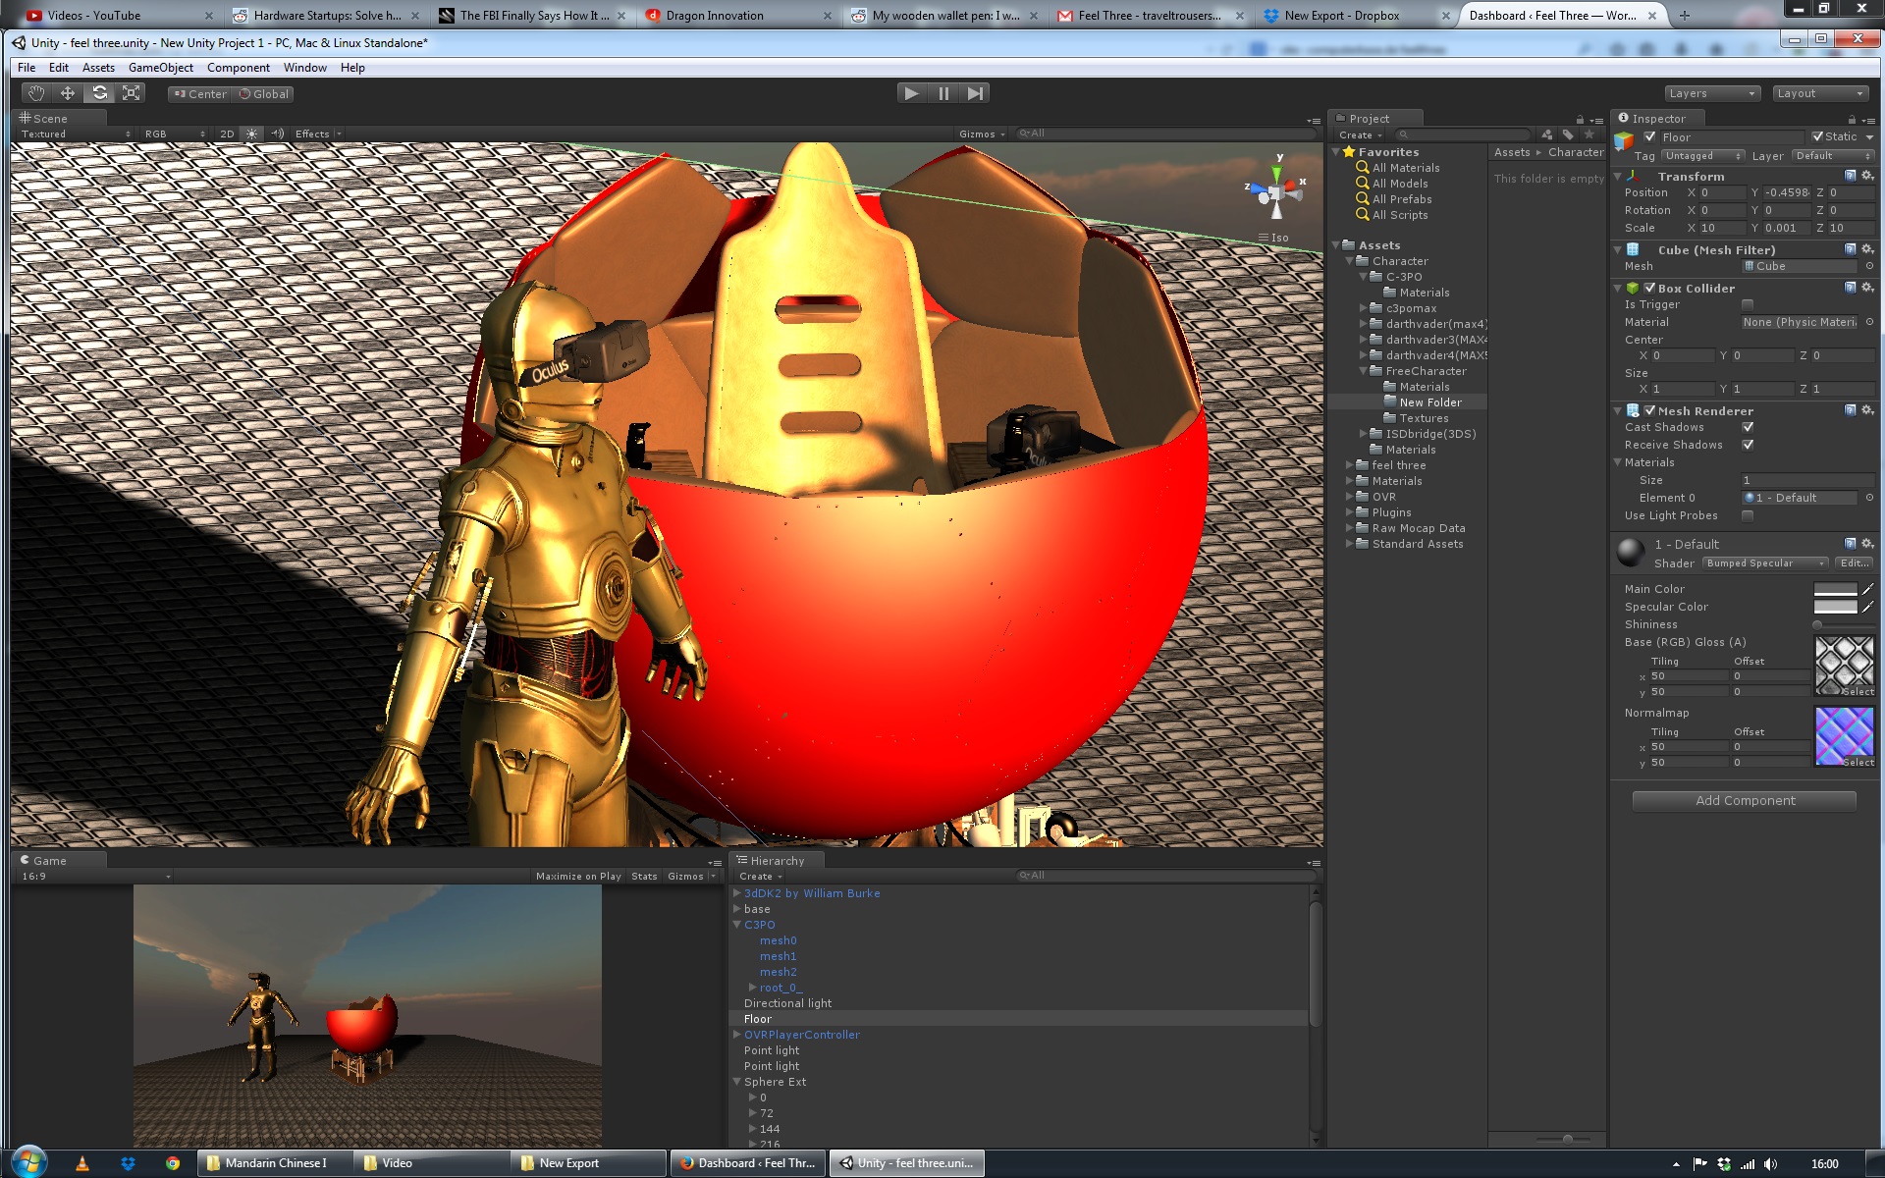
Task: Collapse the C3PO hierarchy item
Action: [736, 925]
